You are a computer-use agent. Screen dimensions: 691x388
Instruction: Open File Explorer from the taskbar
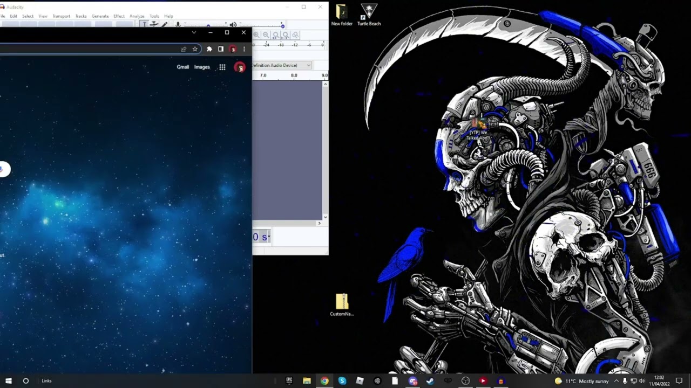307,380
